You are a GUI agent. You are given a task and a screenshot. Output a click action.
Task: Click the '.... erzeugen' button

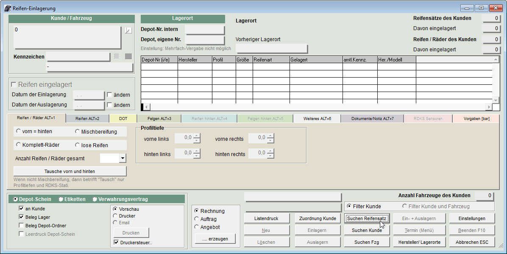pyautogui.click(x=215, y=239)
